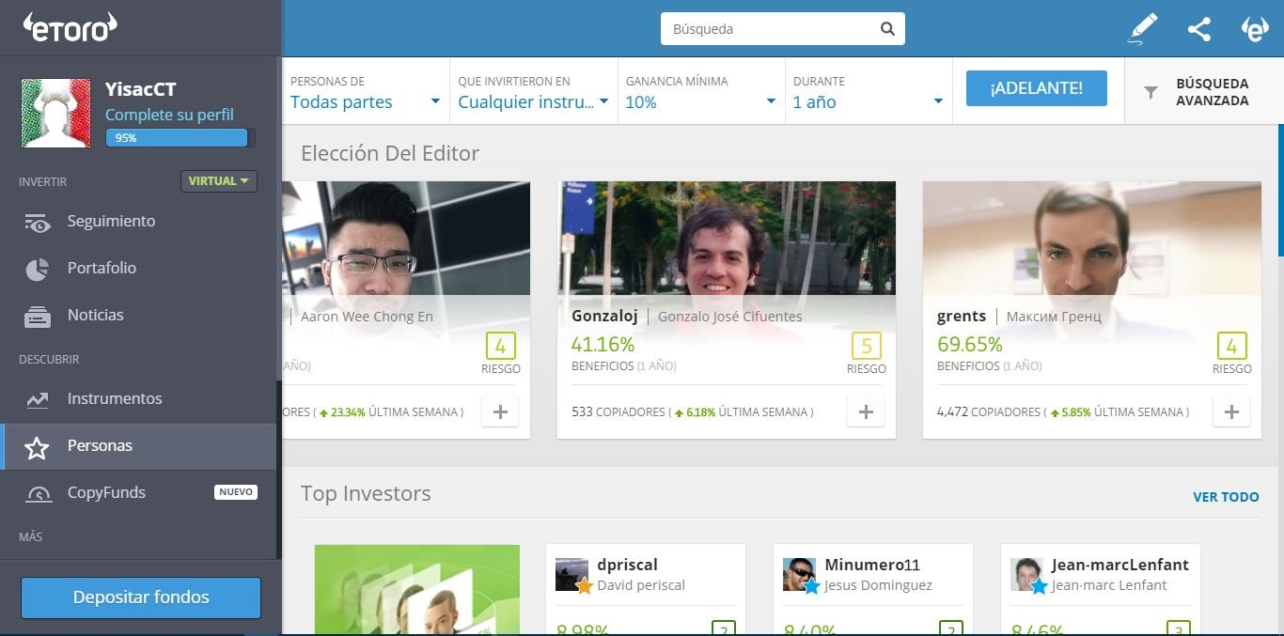Click Minumero11's avatar picture

tap(799, 575)
